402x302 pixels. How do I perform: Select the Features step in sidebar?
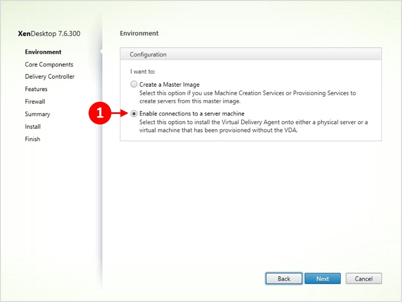tap(36, 89)
